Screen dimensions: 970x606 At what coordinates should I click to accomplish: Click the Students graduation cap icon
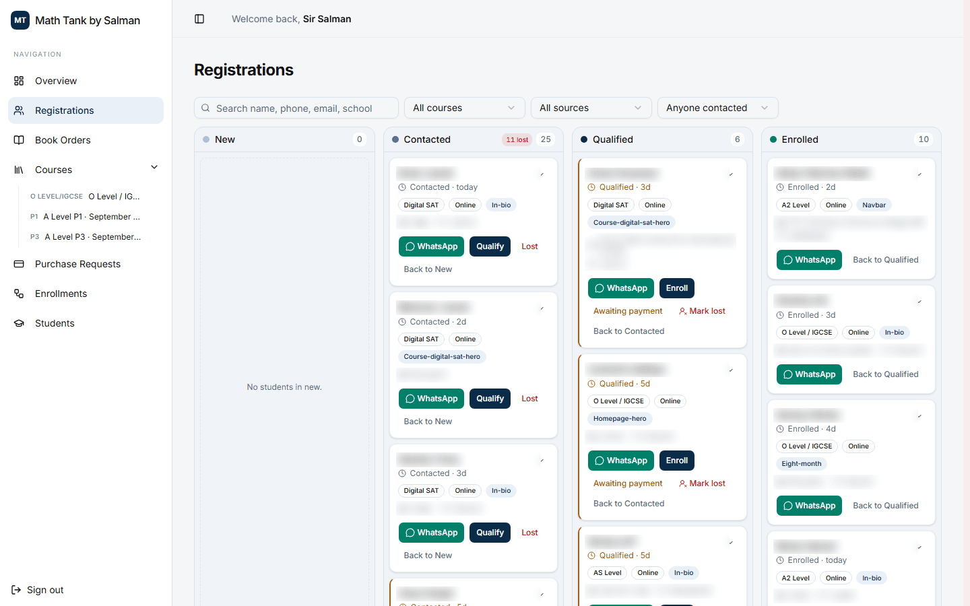click(x=19, y=323)
